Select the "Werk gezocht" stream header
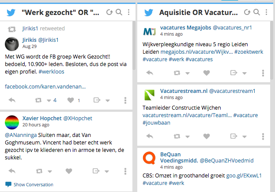Screen dimensions: 275x192 [60, 12]
